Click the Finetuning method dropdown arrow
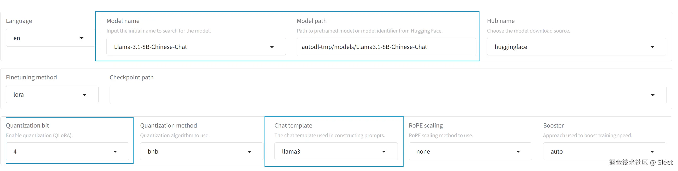Viewport: 678px width, 171px height. [85, 95]
